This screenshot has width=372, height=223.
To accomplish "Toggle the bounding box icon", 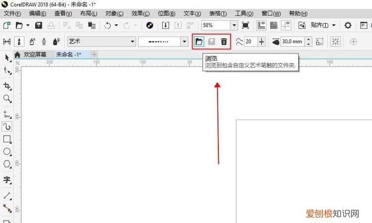I will point(335,42).
